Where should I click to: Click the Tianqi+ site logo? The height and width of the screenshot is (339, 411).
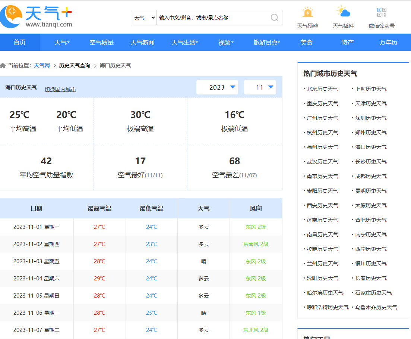pyautogui.click(x=36, y=16)
